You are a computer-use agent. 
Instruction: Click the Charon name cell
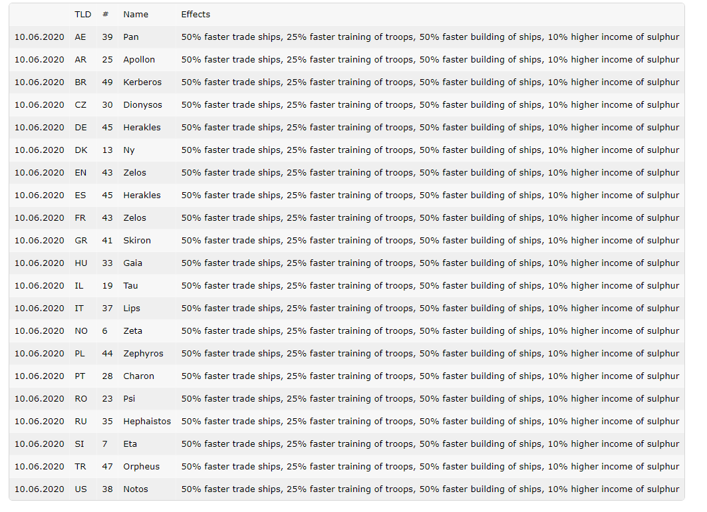click(x=138, y=376)
